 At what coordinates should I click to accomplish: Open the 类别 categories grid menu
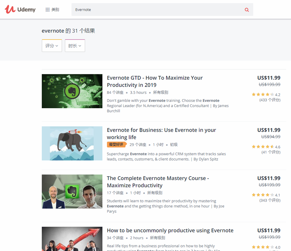coord(52,10)
